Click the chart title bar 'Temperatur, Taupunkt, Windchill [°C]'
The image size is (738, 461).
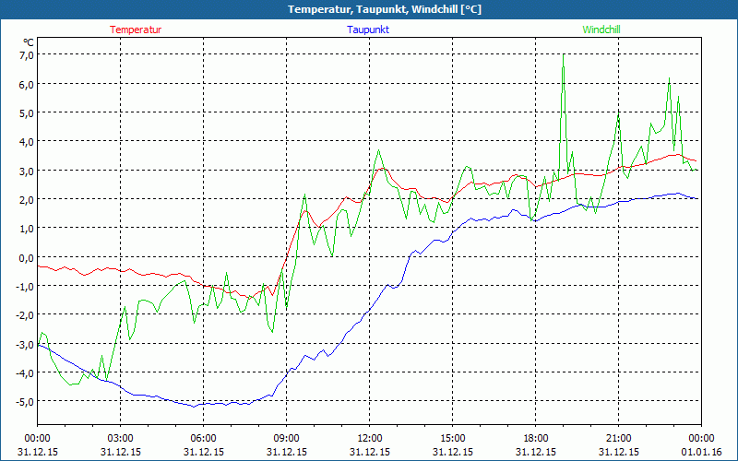pyautogui.click(x=369, y=9)
